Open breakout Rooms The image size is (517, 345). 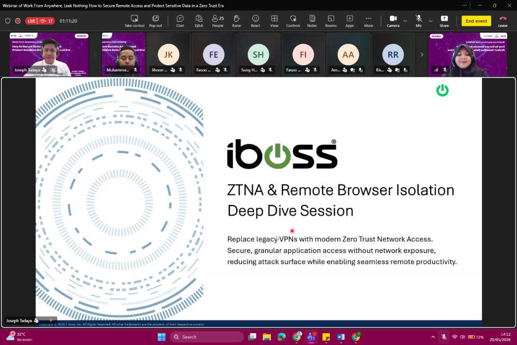331,21
